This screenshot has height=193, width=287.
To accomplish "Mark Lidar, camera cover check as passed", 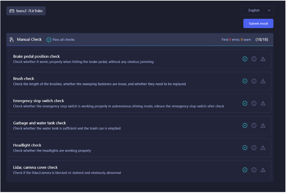I will coord(245,170).
